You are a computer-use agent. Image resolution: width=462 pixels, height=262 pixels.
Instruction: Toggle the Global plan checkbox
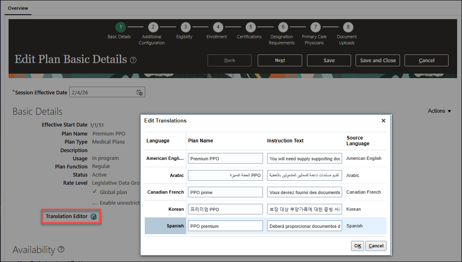(95, 192)
